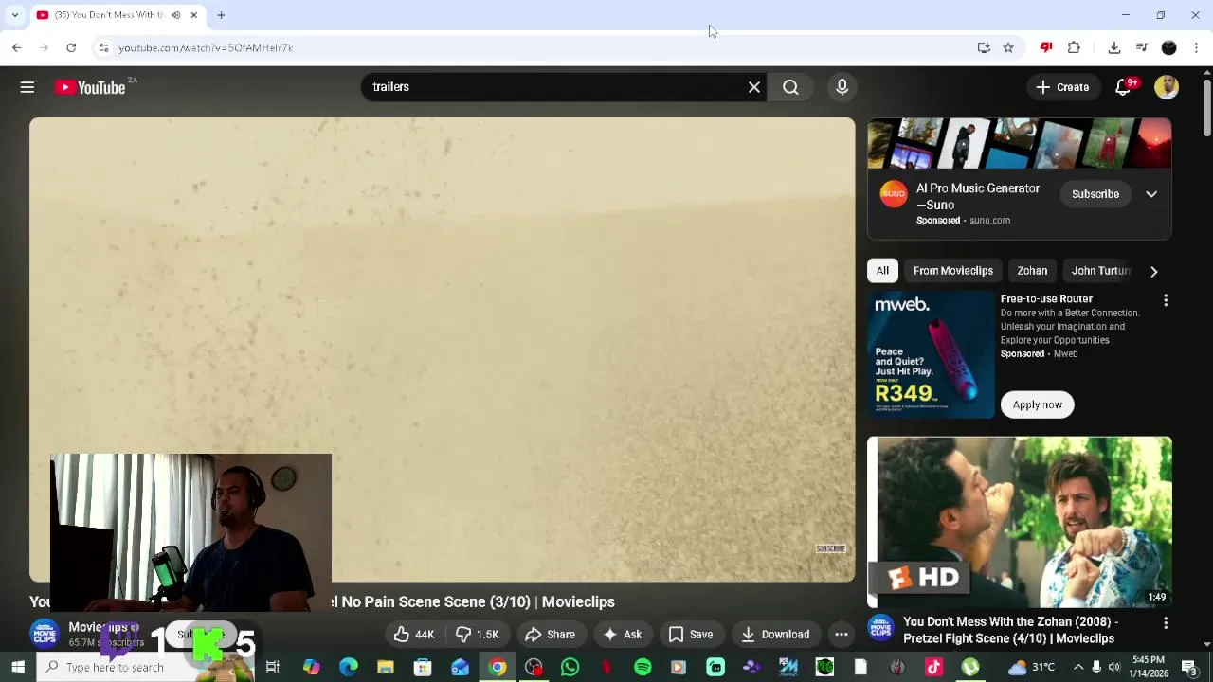Open the volume control in the tray
This screenshot has width=1213, height=682.
[1114, 667]
